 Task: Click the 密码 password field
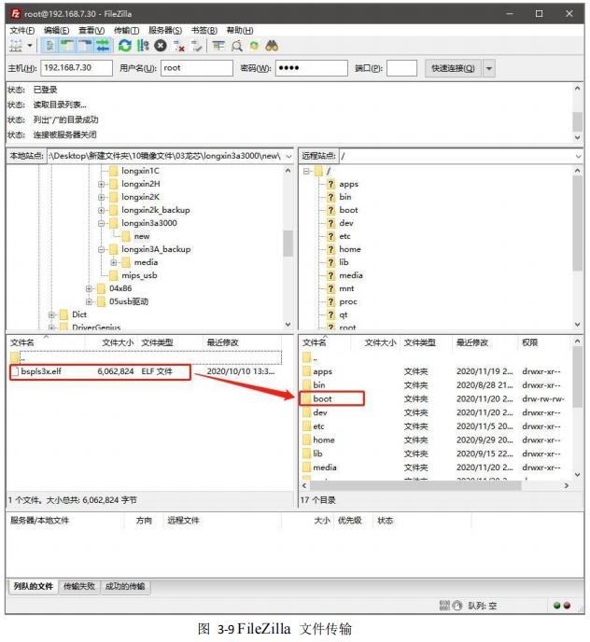(x=312, y=68)
